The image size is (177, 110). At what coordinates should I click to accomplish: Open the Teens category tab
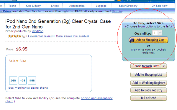point(12,6)
